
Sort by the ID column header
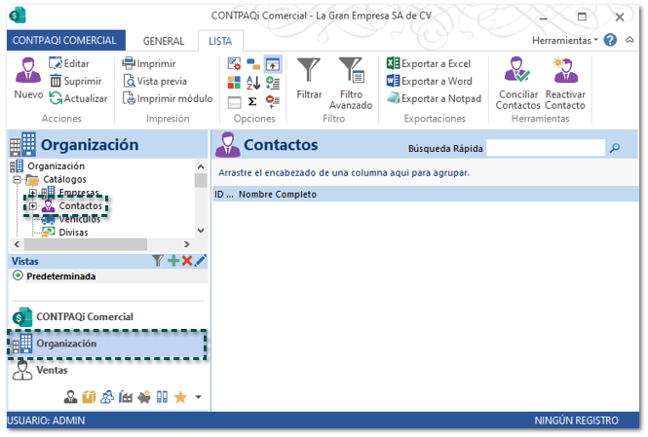224,195
